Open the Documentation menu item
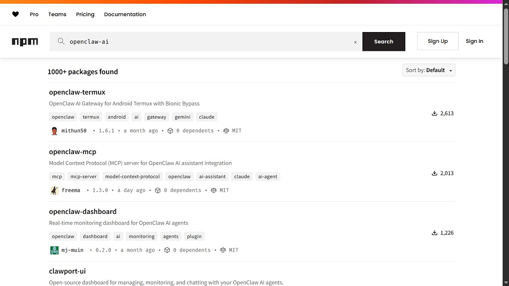509x286 pixels. pyautogui.click(x=125, y=14)
